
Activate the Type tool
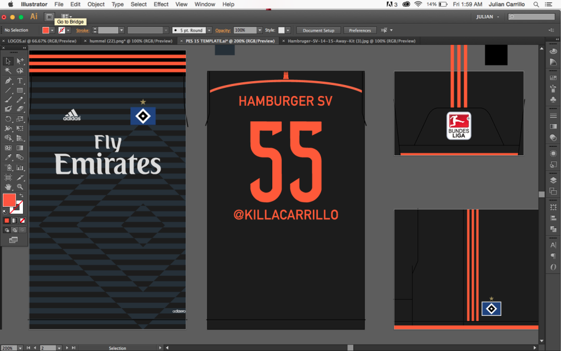point(20,81)
